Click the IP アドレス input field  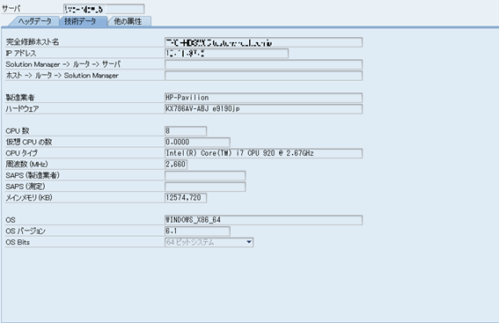click(226, 53)
